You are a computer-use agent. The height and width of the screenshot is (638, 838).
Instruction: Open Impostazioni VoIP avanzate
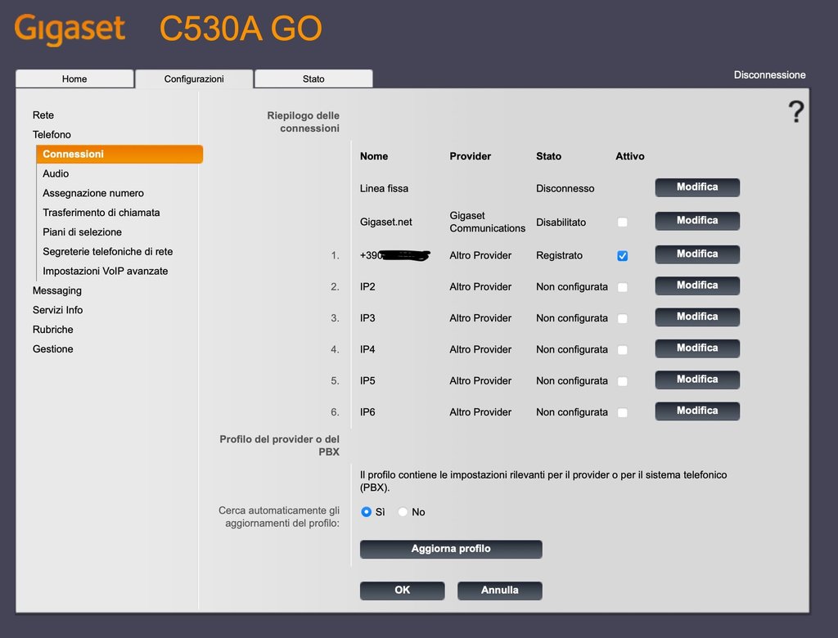click(105, 271)
